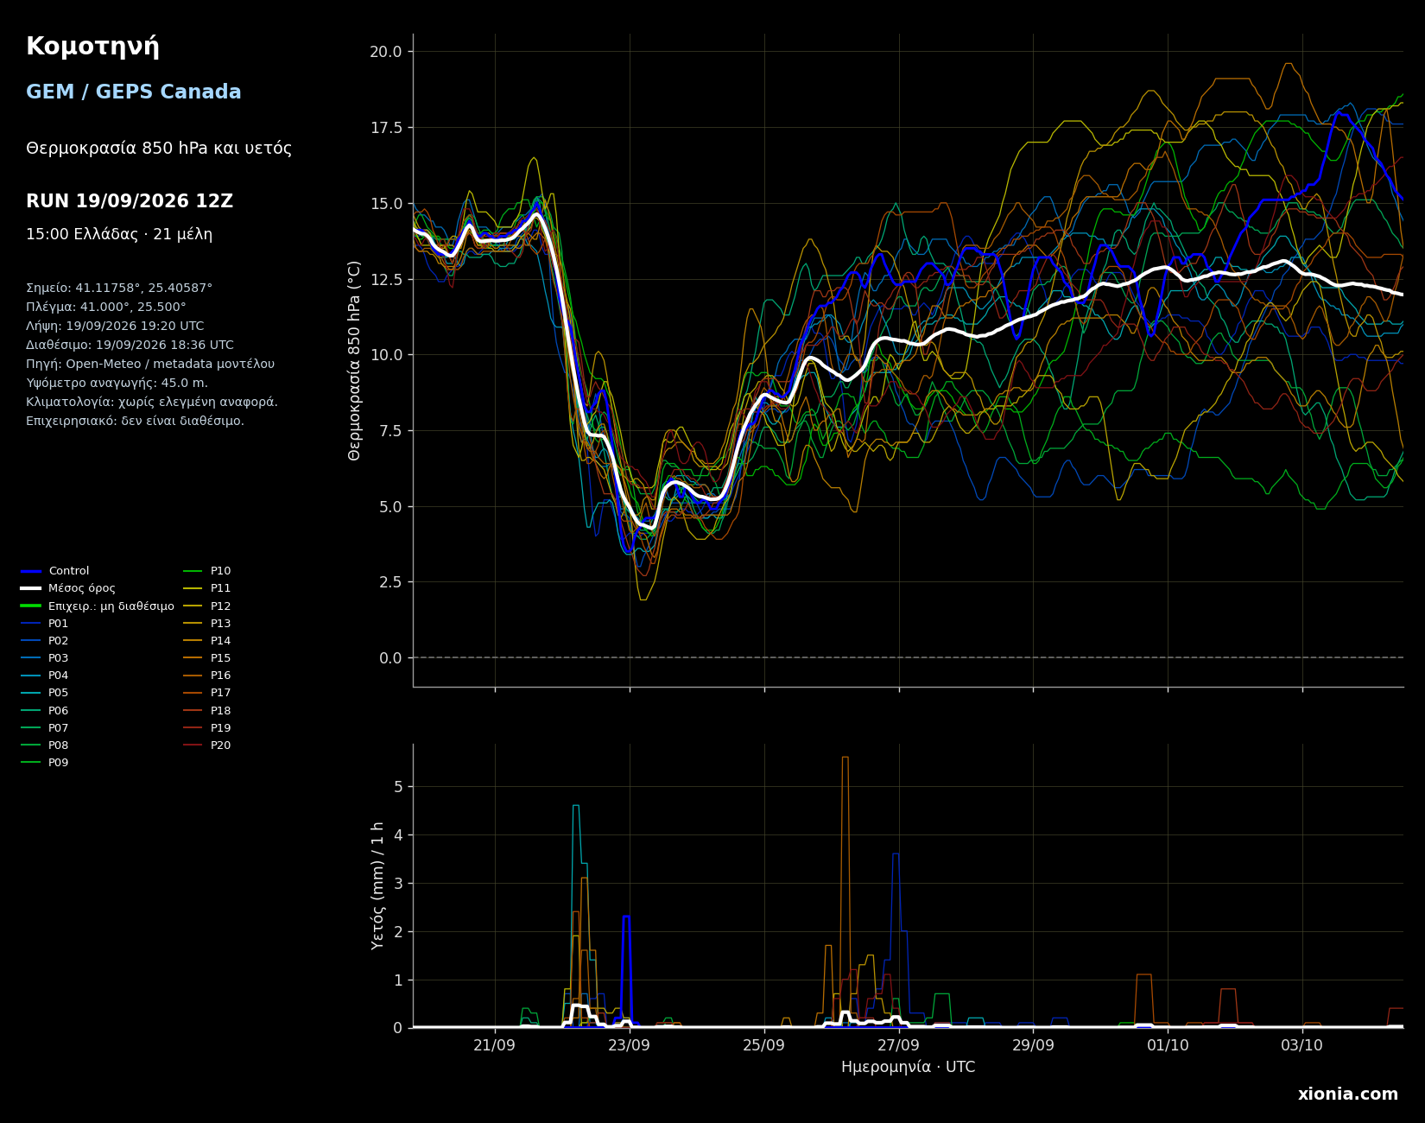Click the xionia.com watermark
The height and width of the screenshot is (1123, 1425).
click(1348, 1094)
